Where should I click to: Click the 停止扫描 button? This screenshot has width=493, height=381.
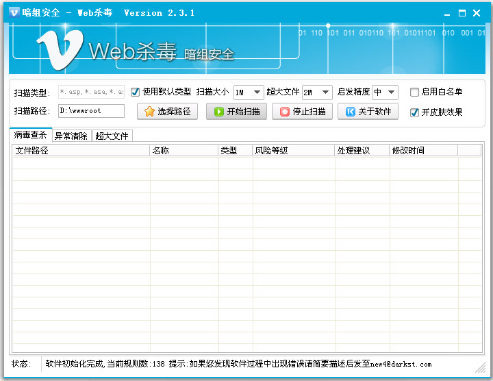click(302, 112)
